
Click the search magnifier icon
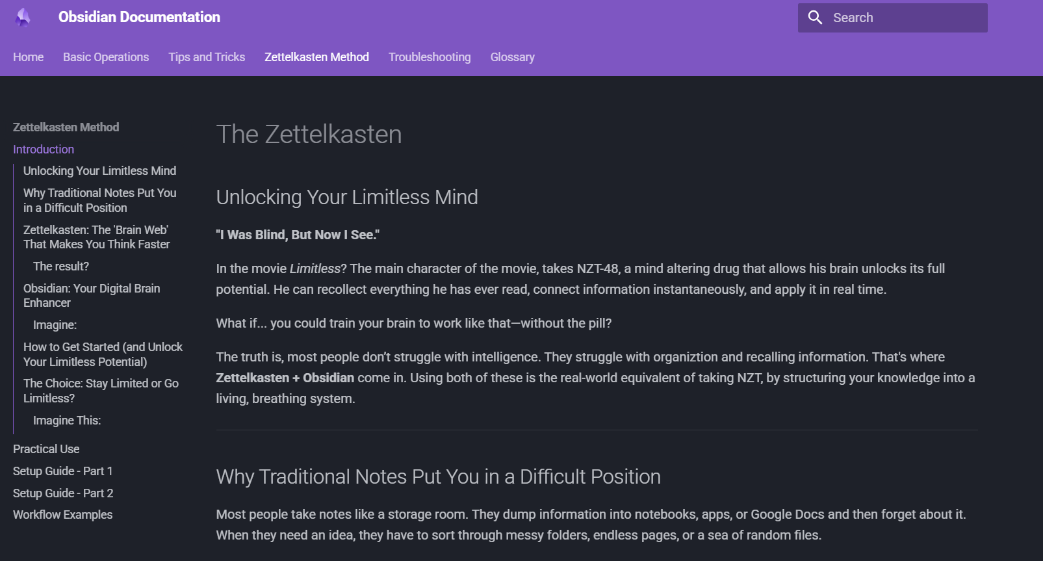[815, 18]
